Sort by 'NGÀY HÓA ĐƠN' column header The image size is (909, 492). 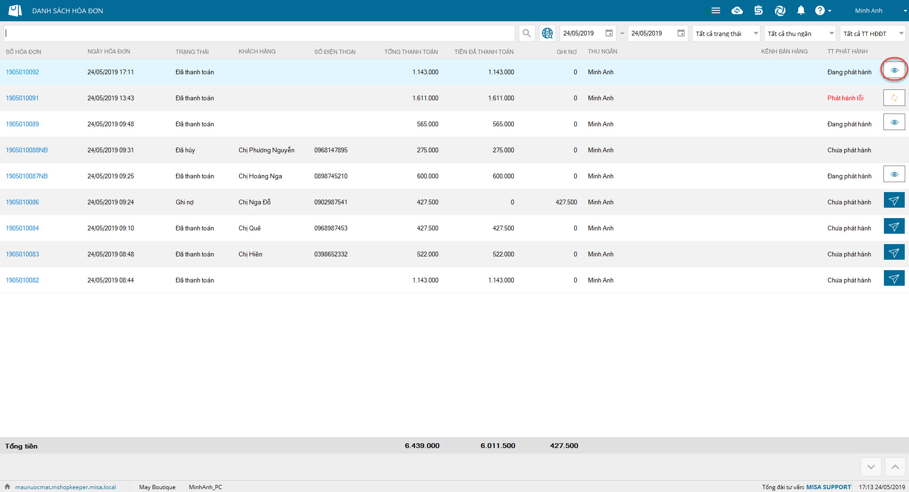pos(108,52)
